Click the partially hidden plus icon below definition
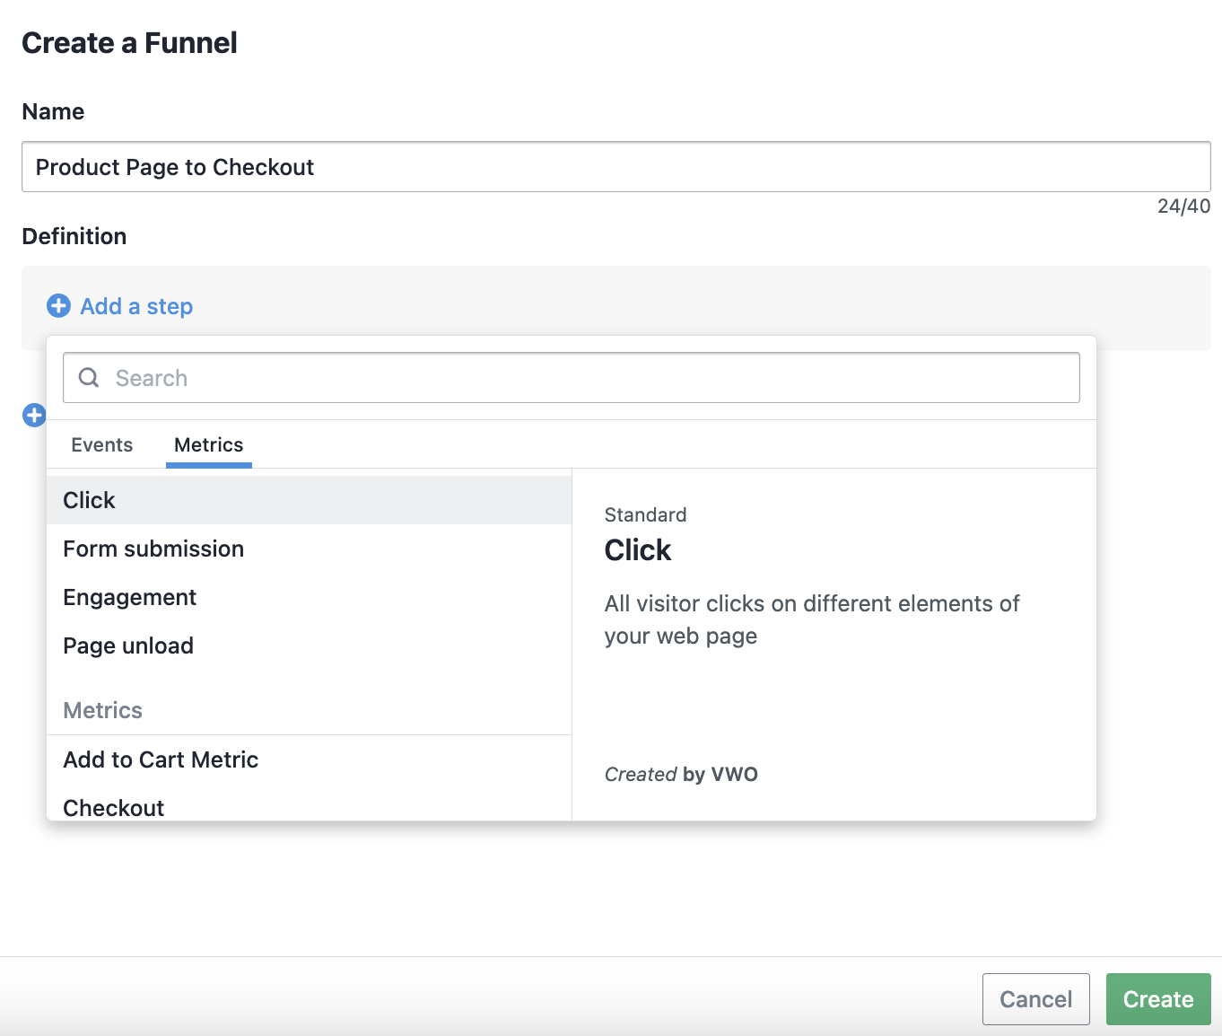 (34, 416)
